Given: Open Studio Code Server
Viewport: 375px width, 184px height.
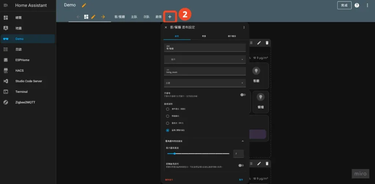Looking at the screenshot, I should pyautogui.click(x=29, y=81).
